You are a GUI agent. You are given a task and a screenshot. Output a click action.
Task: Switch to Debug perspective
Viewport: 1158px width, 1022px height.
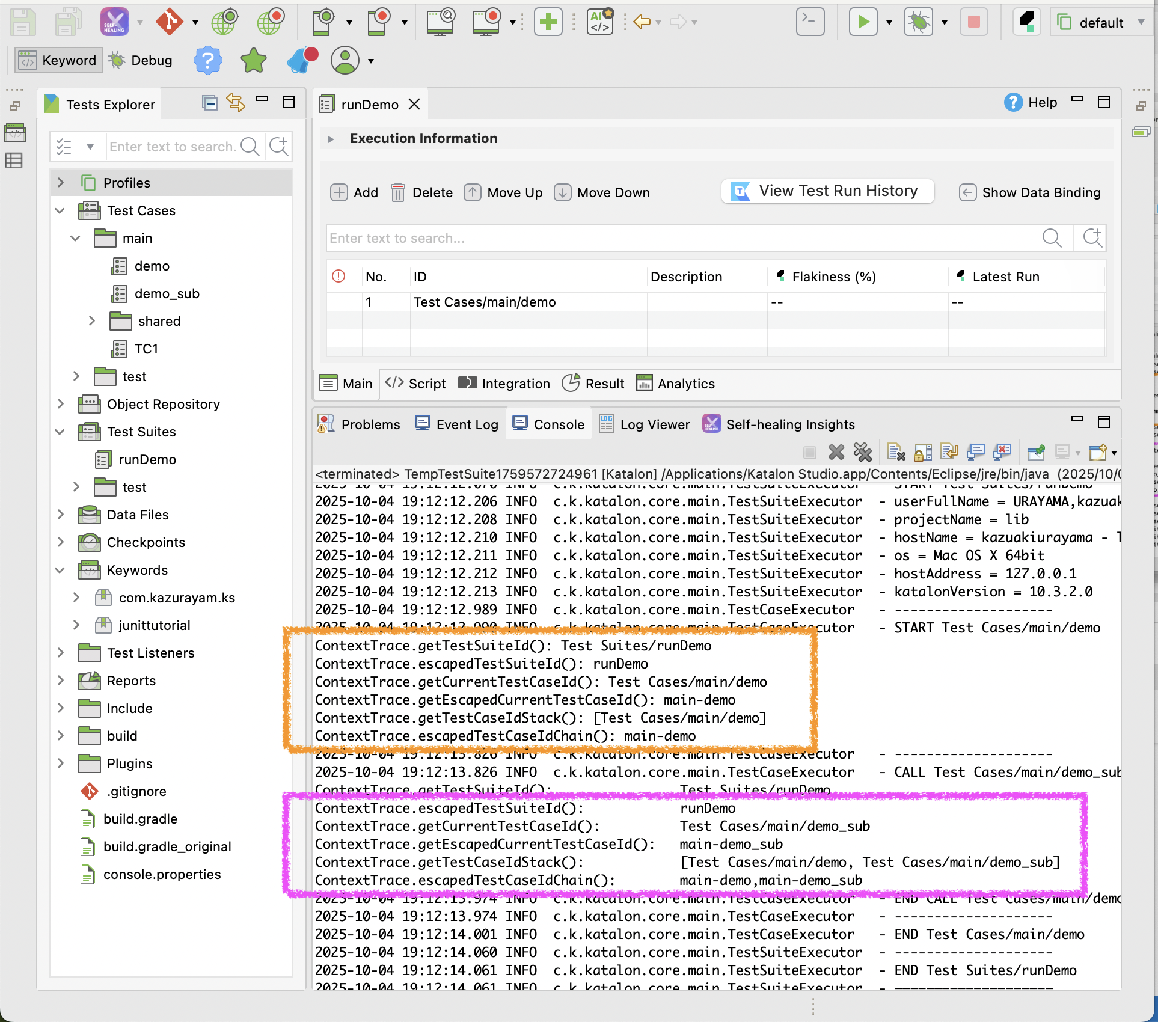coord(141,60)
